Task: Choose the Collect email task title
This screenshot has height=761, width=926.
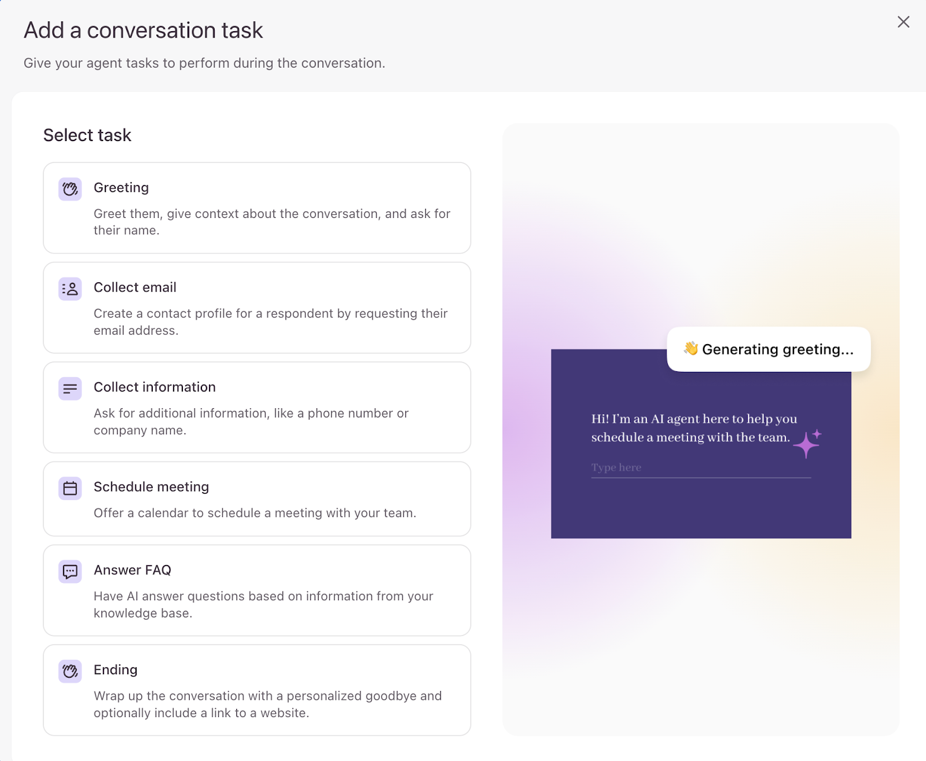Action: click(135, 287)
